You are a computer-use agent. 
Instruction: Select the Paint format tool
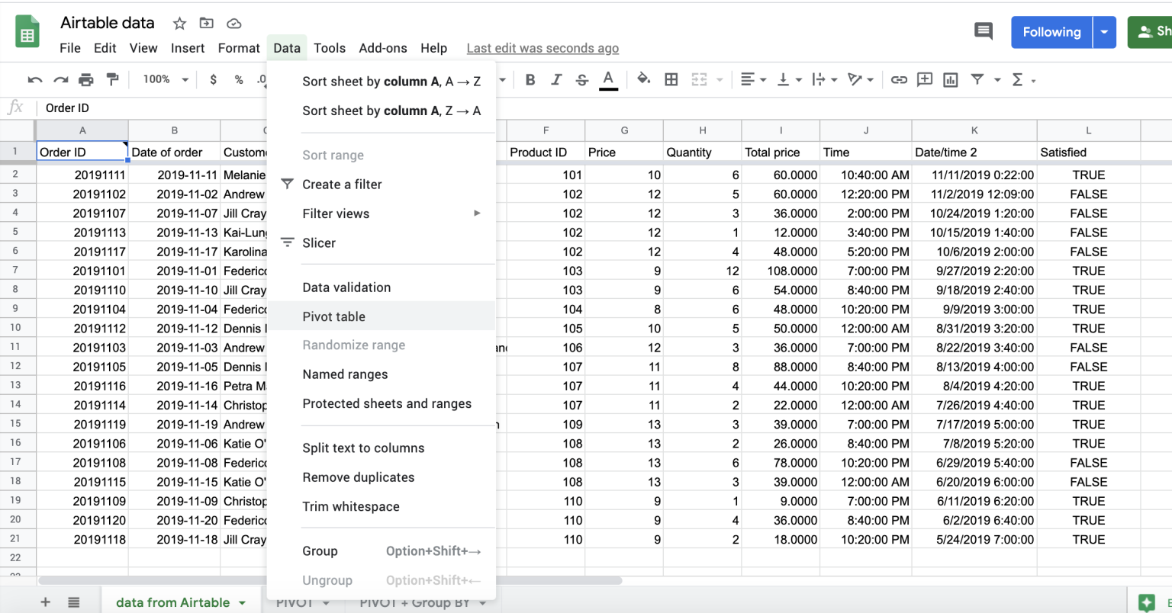[111, 79]
